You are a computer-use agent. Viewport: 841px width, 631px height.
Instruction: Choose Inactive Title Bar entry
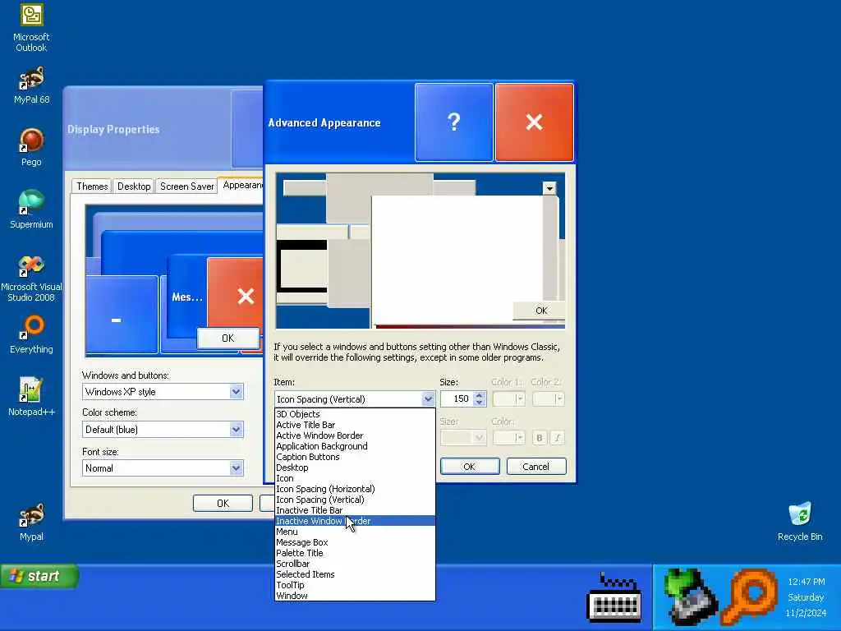tap(355, 510)
